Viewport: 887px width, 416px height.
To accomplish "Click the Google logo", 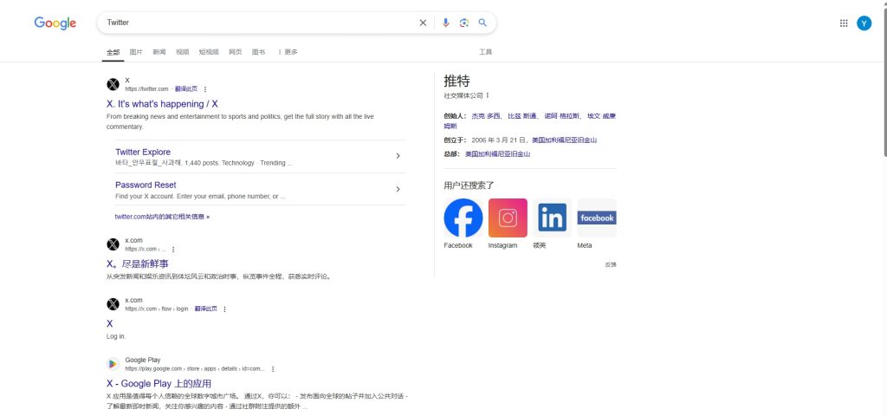I will click(55, 23).
